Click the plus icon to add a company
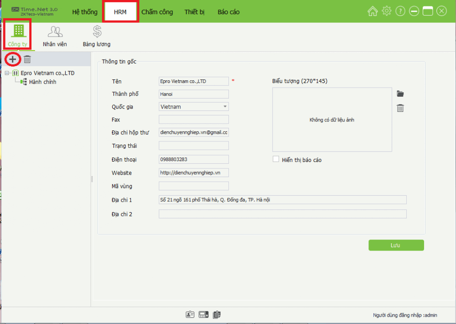The width and height of the screenshot is (456, 324). point(12,59)
